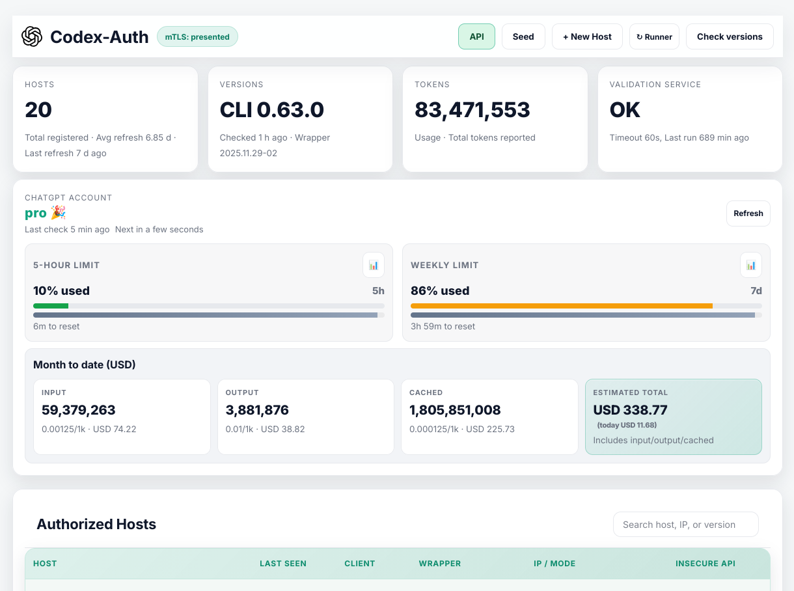Screen dimensions: 794x591
Task: Click the WRAPPER column header
Action: point(440,564)
